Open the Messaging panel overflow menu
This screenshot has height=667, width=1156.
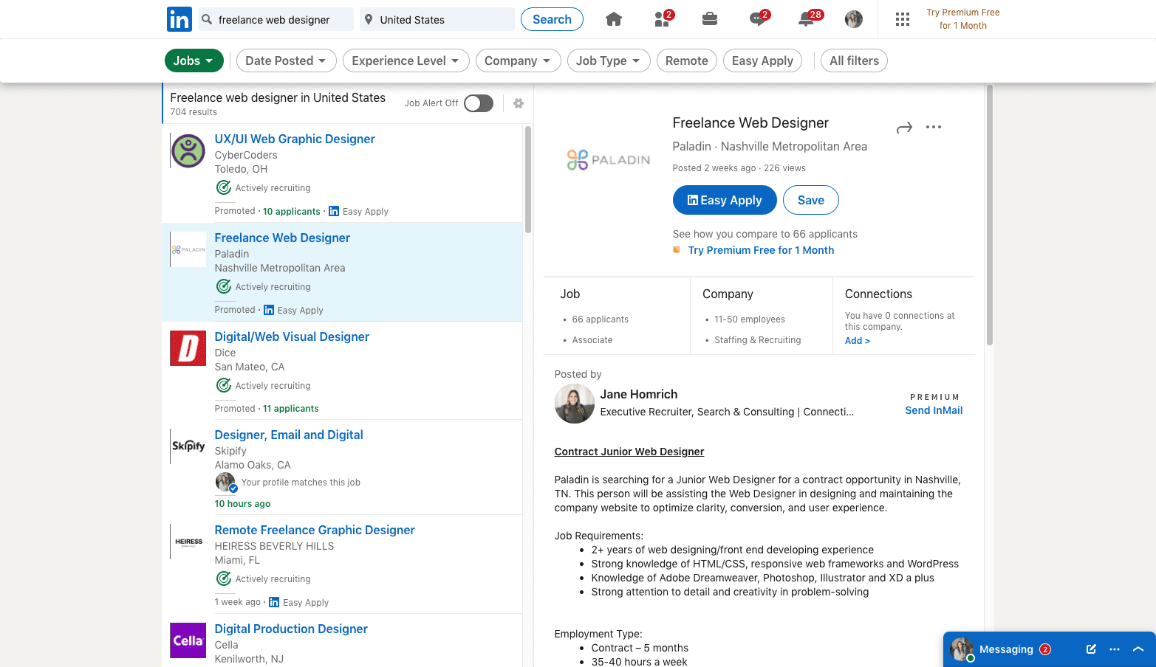click(x=1115, y=649)
